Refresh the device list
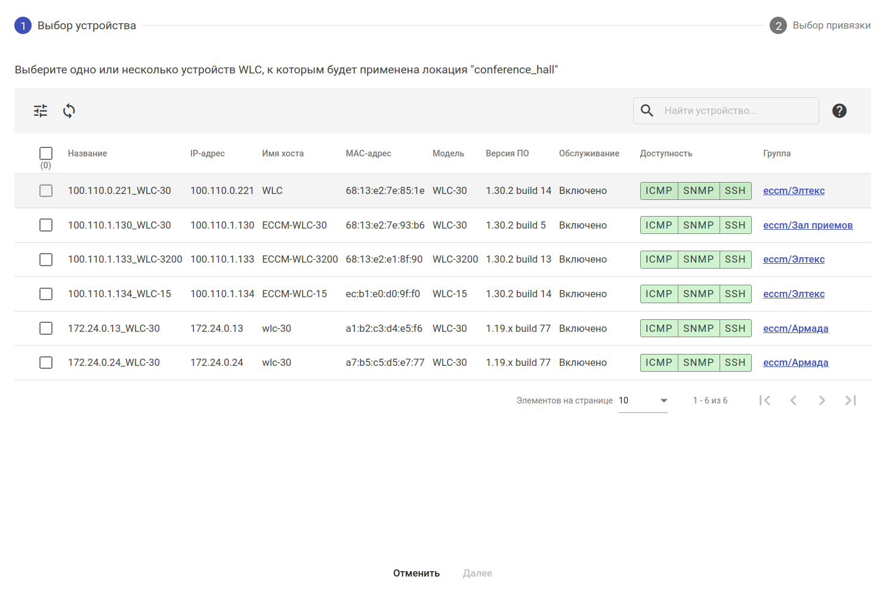Viewport: 886px width, 601px height. coord(69,110)
